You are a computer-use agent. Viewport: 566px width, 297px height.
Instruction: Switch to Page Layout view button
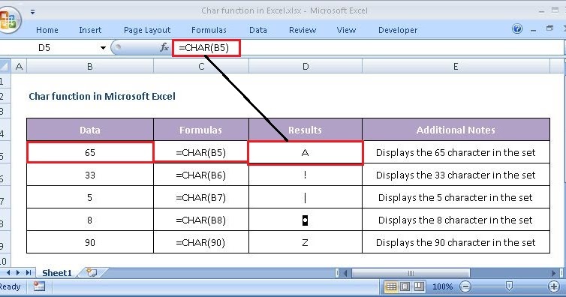coord(405,287)
